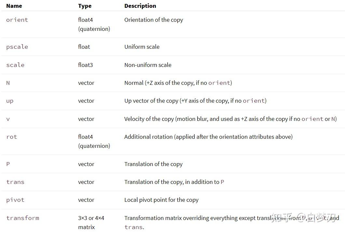Click the Name column header
Viewport: 345px width, 232px height.
[x=14, y=6]
